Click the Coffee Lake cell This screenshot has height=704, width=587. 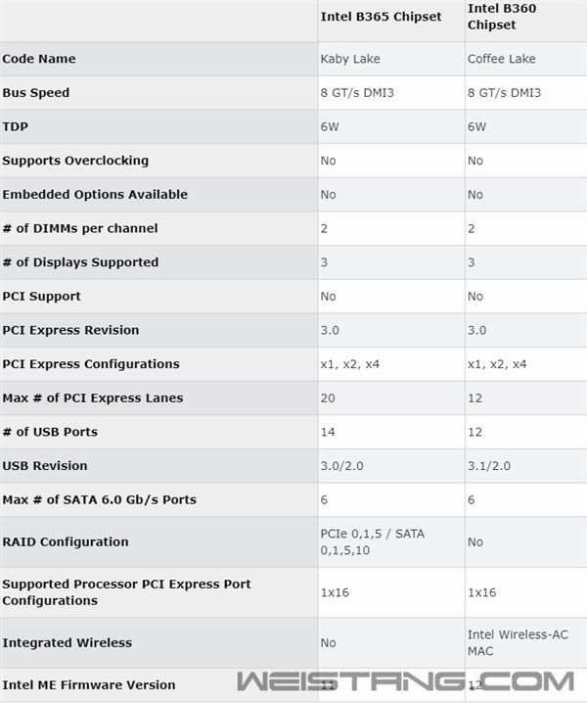coord(501,59)
